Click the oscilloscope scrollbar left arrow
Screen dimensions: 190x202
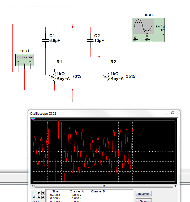point(32,186)
